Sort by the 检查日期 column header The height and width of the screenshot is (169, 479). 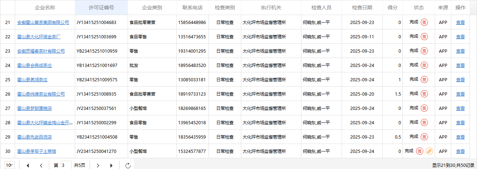click(x=362, y=8)
